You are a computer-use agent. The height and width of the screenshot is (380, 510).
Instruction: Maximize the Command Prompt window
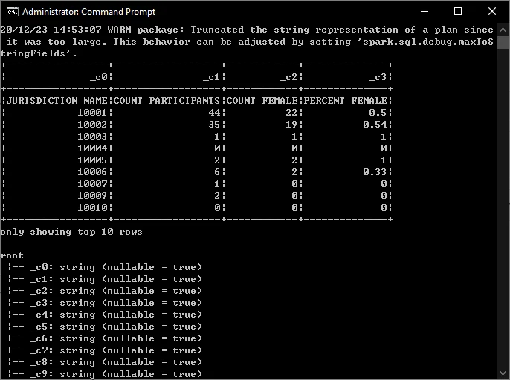tap(458, 11)
